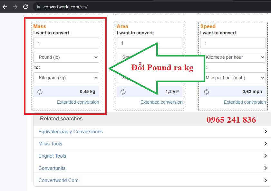
Task: Click the padlock site security icon
Action: tap(38, 6)
